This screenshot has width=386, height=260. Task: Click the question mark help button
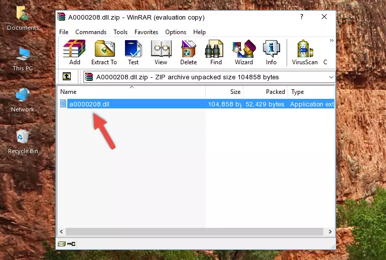tap(302, 17)
